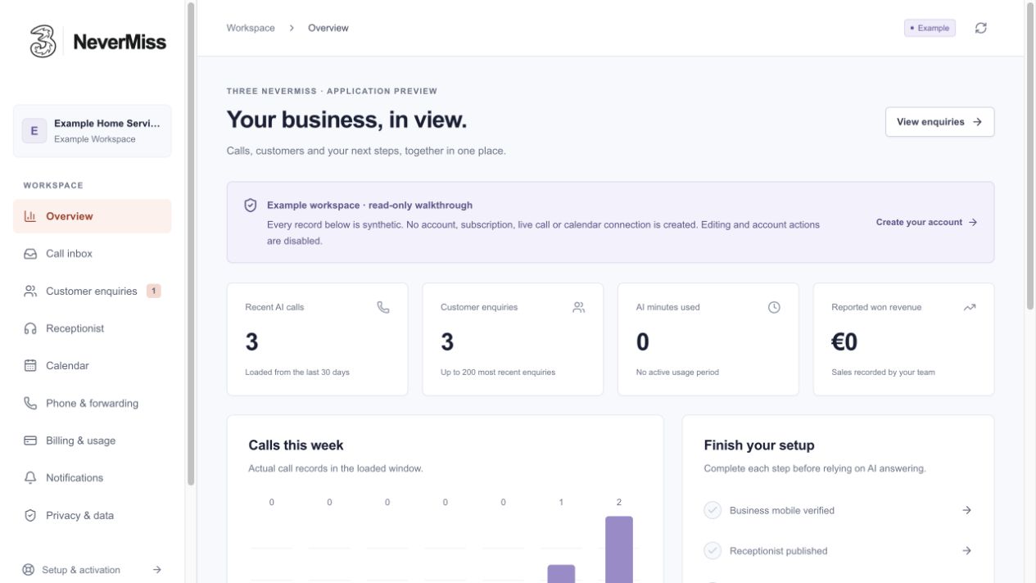Click the Phone & forwarding handset icon
Viewport: 1036px width, 583px height.
pos(30,403)
